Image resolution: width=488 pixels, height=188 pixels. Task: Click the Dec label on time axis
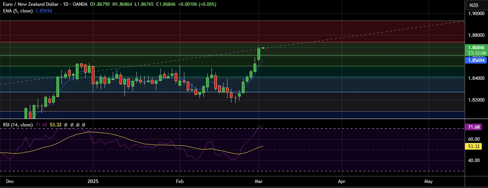pyautogui.click(x=10, y=181)
